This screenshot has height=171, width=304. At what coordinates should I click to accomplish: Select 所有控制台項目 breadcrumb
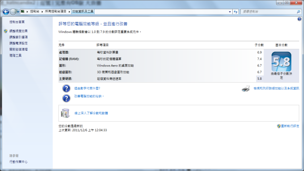pyautogui.click(x=56, y=11)
